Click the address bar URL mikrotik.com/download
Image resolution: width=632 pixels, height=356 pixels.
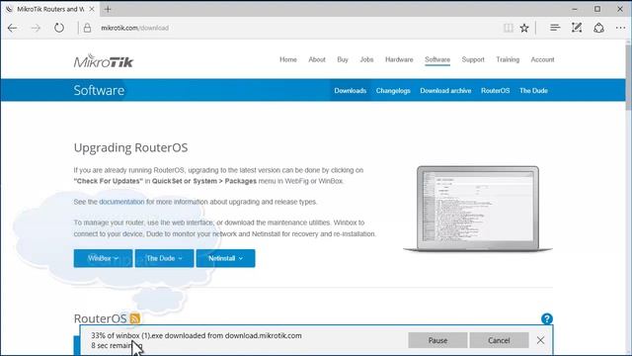134,28
